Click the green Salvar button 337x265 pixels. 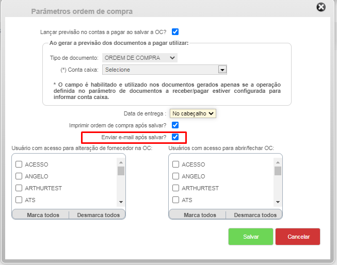coord(251,237)
